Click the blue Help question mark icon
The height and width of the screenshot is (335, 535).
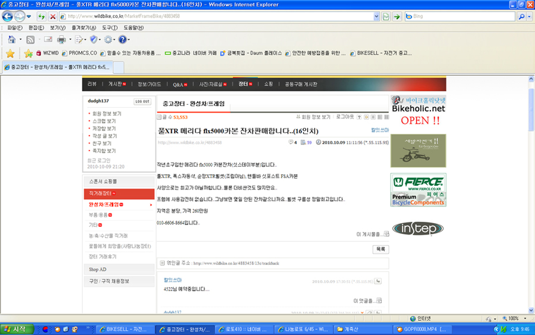click(x=122, y=40)
